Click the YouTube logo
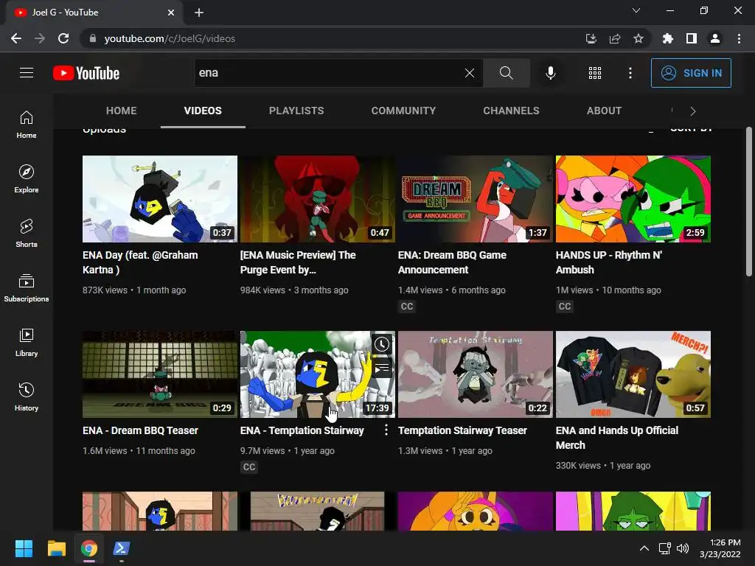Image resolution: width=755 pixels, height=566 pixels. (86, 73)
